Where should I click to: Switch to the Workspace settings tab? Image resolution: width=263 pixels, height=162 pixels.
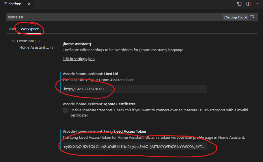pos(30,29)
